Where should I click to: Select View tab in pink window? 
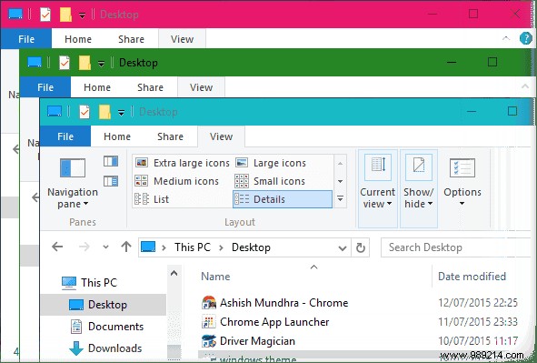click(183, 39)
